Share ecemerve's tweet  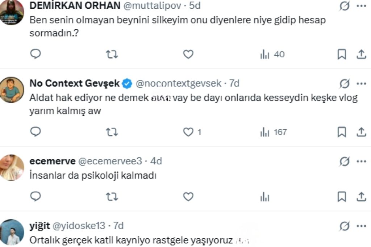click(361, 197)
